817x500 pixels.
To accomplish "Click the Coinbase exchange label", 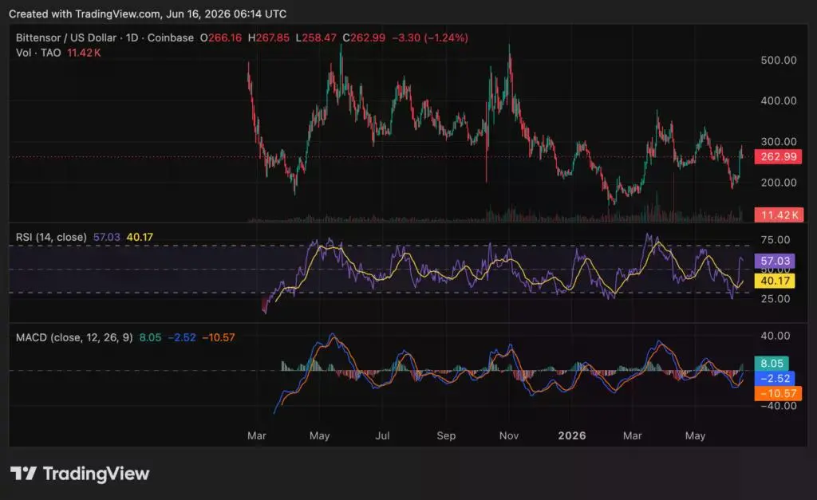I will pyautogui.click(x=171, y=37).
